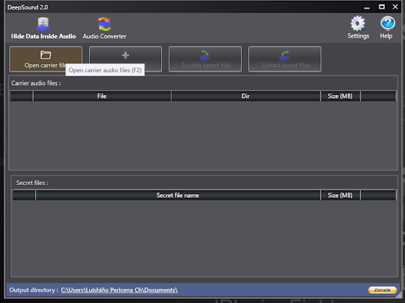
Task: Click the File column header in the carrier table
Action: pos(102,96)
